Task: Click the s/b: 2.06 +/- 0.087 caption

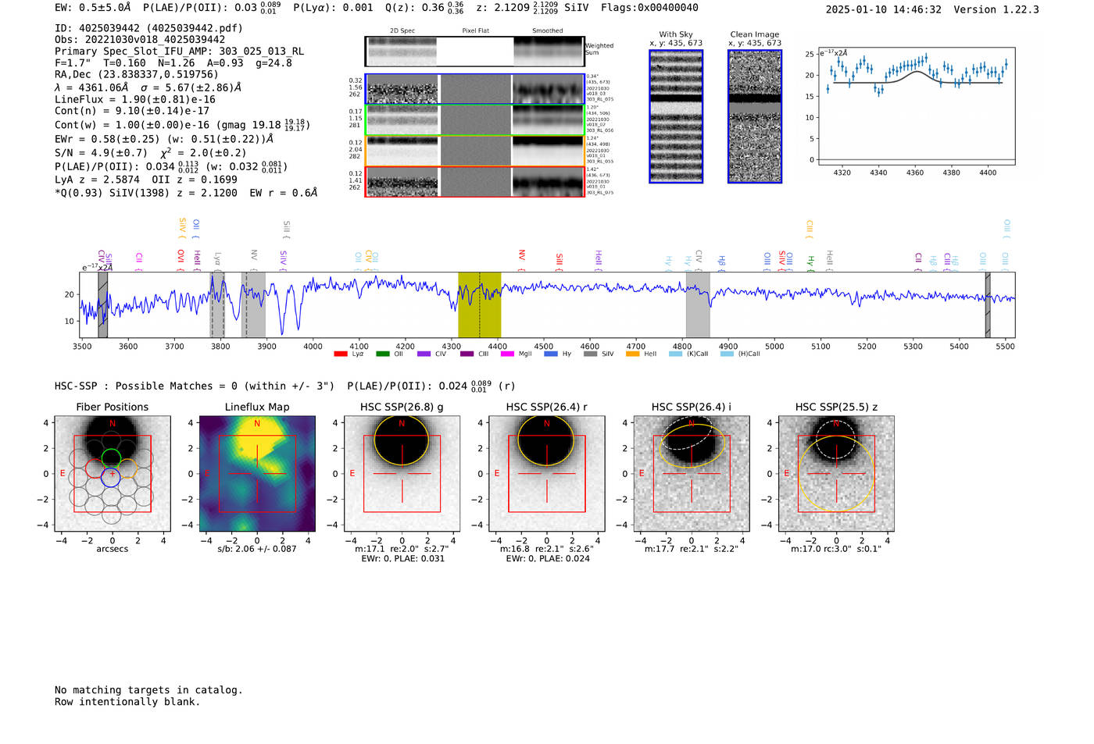Action: (257, 549)
